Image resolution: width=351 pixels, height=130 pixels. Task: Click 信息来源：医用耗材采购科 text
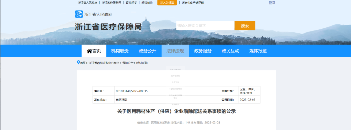click(x=154, y=123)
